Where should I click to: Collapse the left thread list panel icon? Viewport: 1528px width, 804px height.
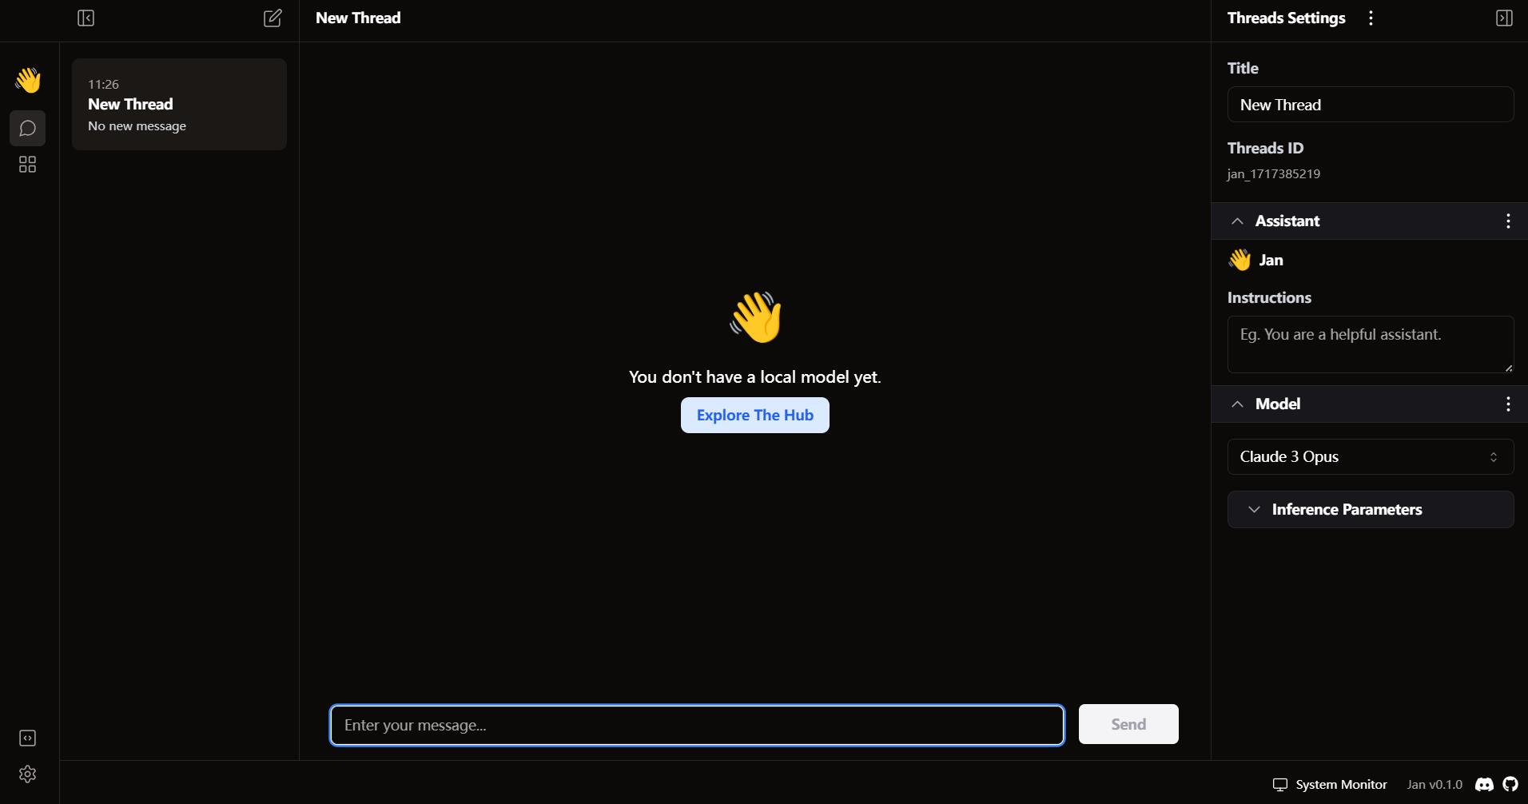pyautogui.click(x=86, y=18)
